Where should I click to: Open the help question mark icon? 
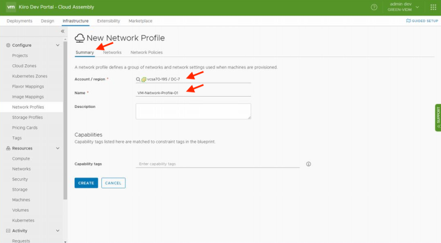tap(374, 7)
